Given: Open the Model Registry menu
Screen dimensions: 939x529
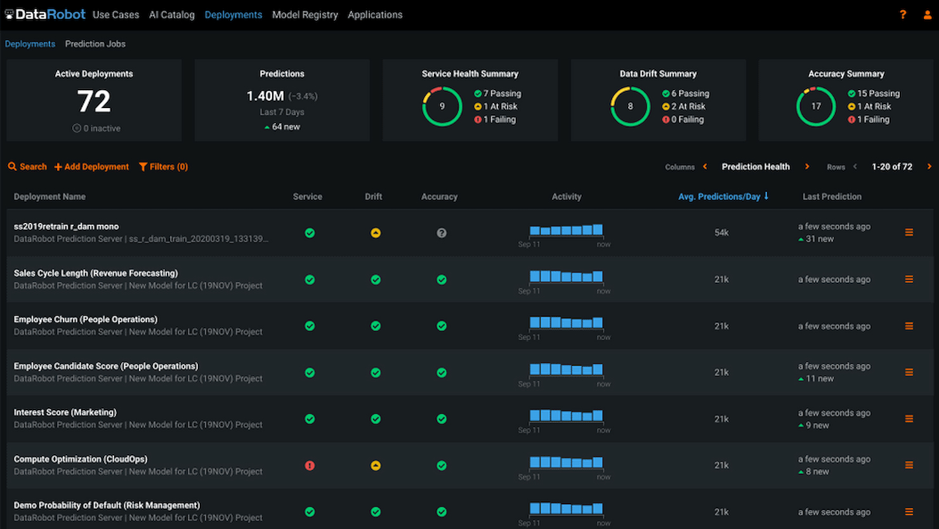Looking at the screenshot, I should click(305, 14).
